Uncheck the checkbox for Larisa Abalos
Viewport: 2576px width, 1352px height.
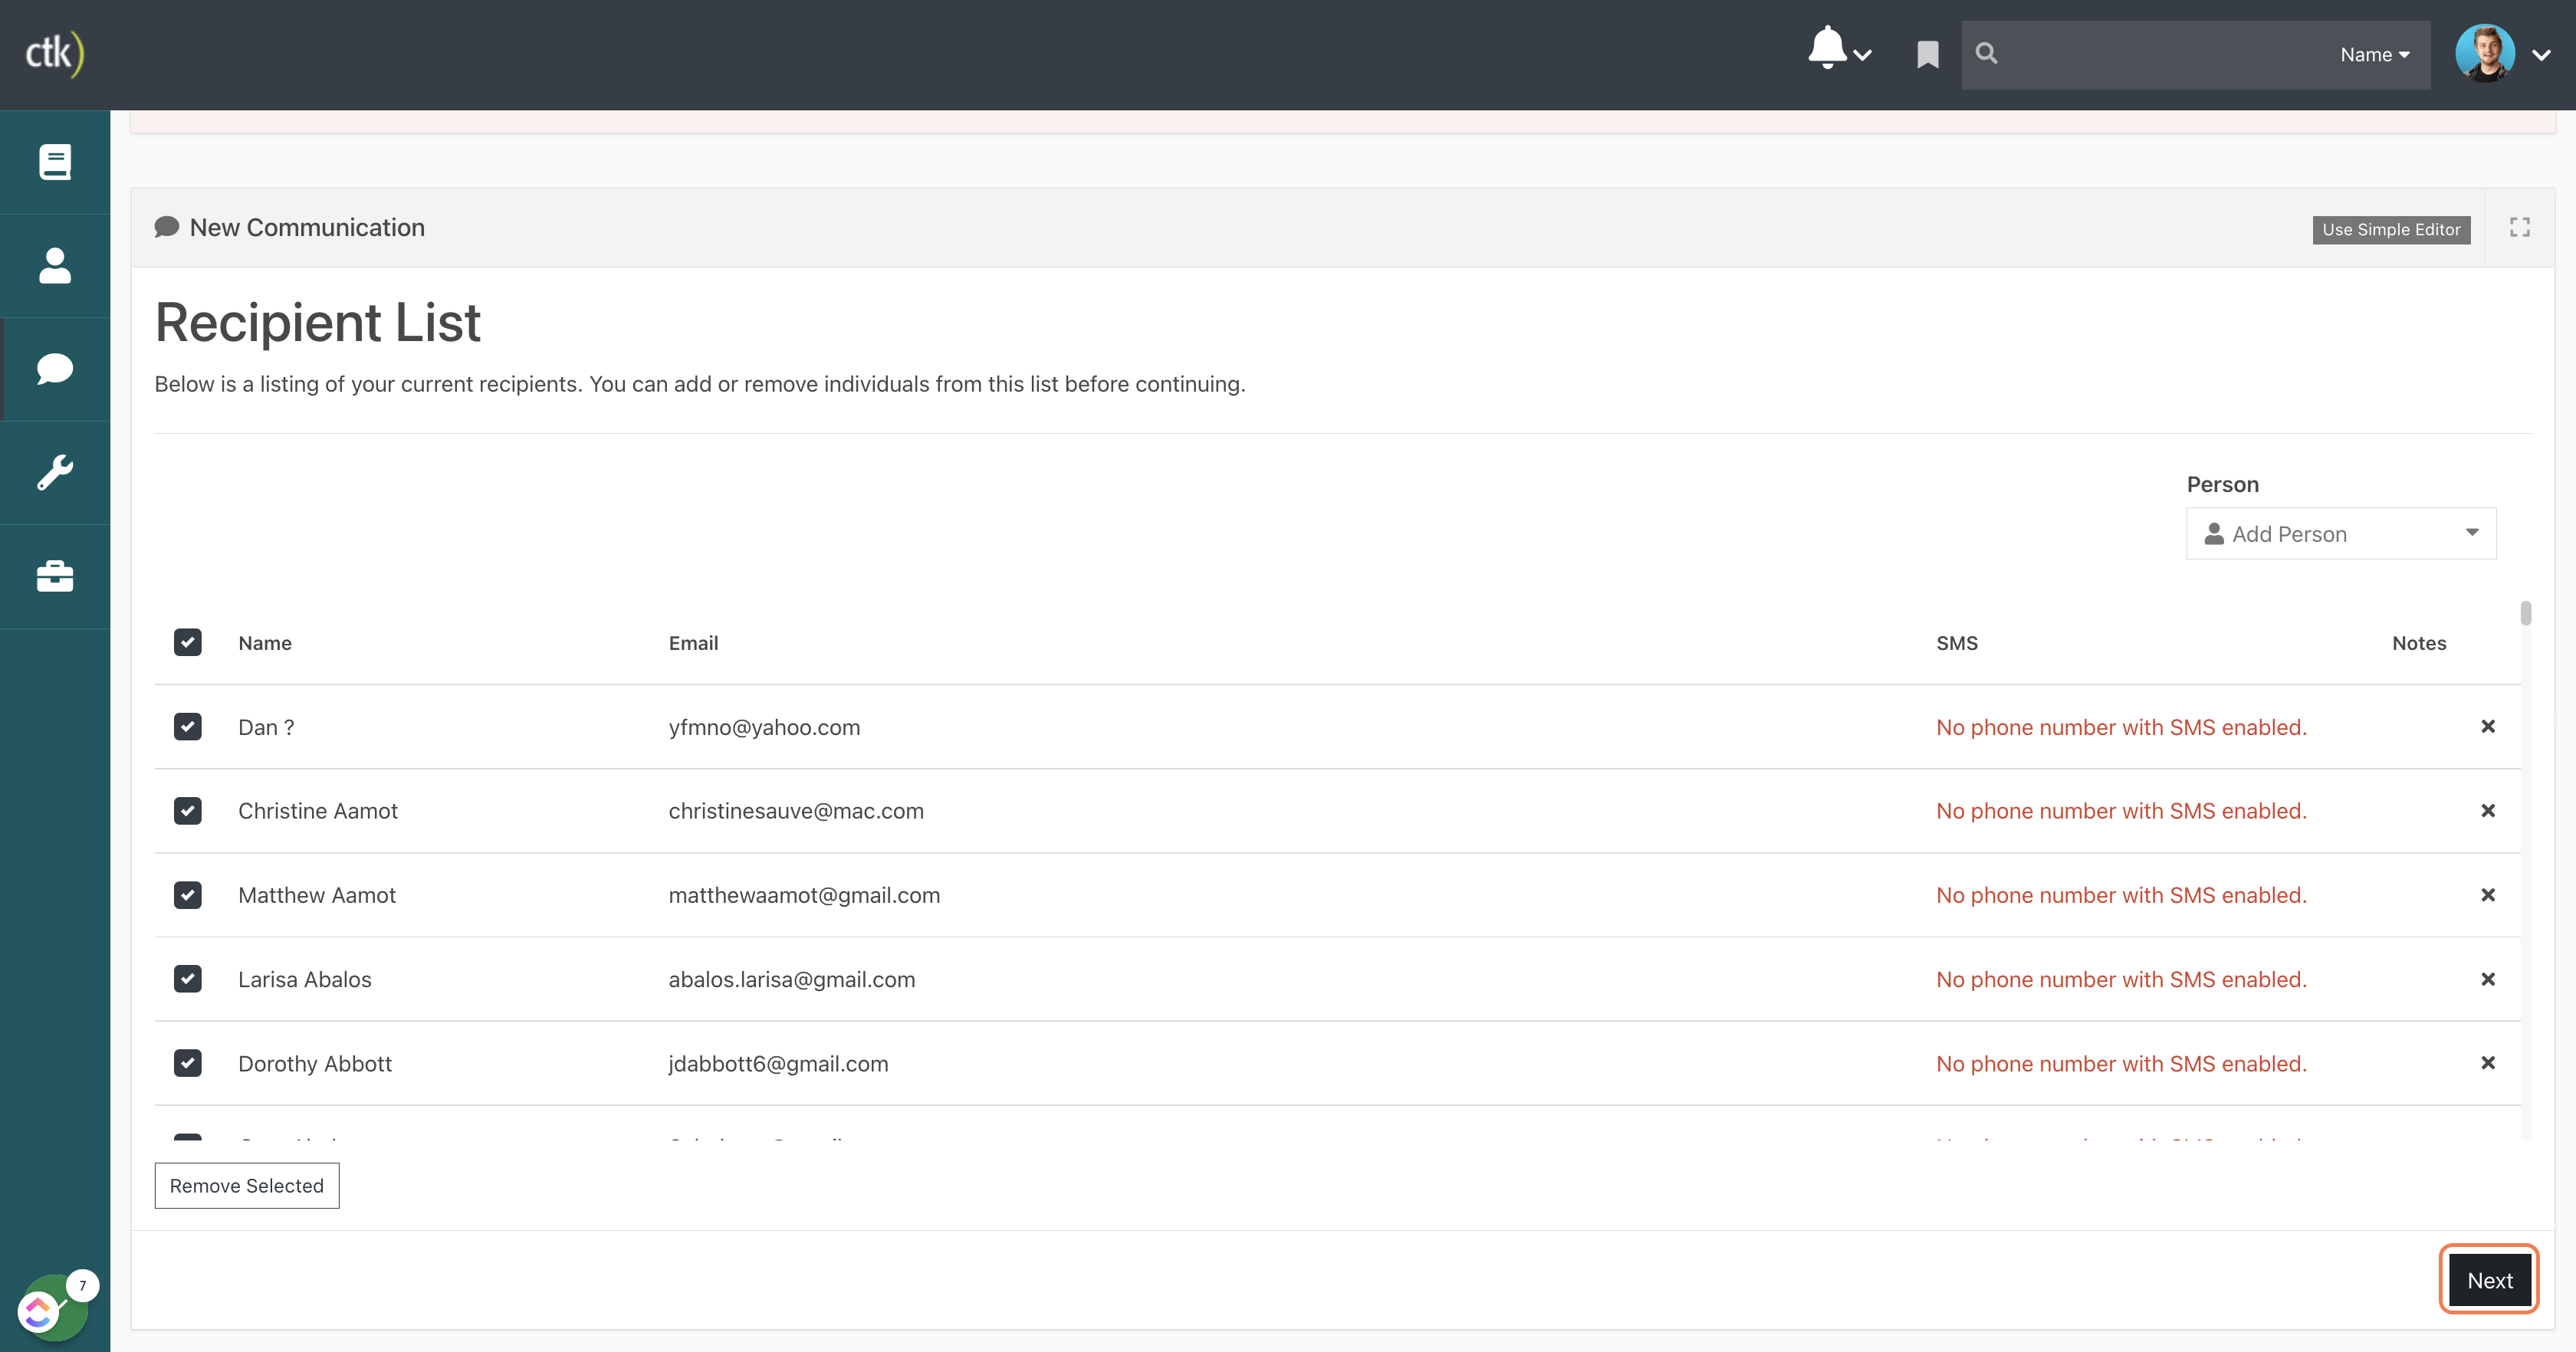click(x=187, y=979)
